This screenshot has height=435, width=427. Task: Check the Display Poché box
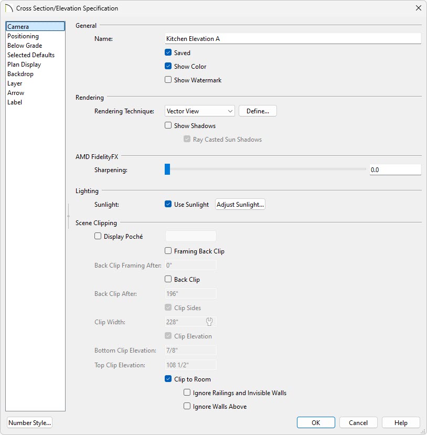tap(98, 236)
